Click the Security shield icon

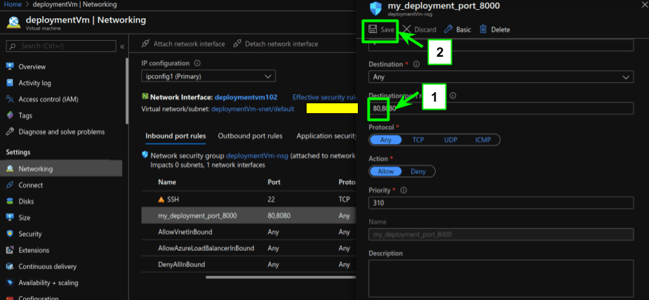click(x=11, y=234)
